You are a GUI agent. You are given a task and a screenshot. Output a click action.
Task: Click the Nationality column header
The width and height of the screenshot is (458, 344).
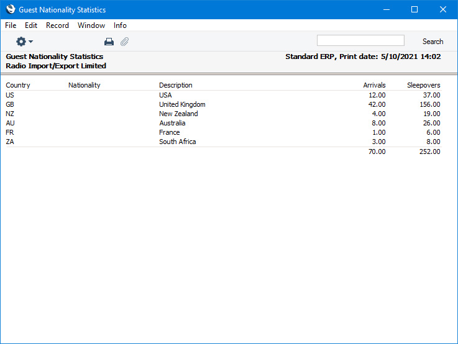pyautogui.click(x=84, y=85)
